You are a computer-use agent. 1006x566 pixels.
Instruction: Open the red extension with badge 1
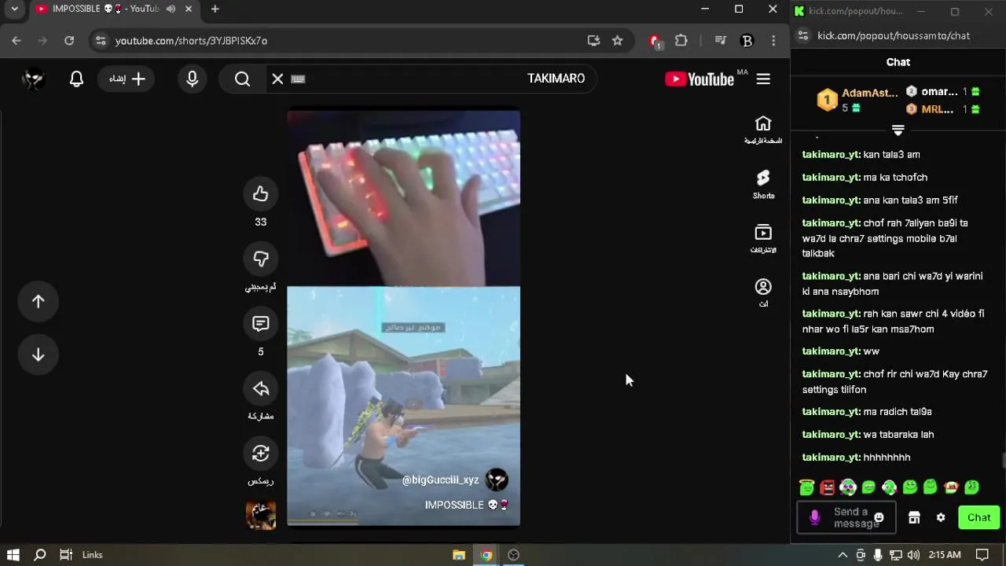coord(655,41)
